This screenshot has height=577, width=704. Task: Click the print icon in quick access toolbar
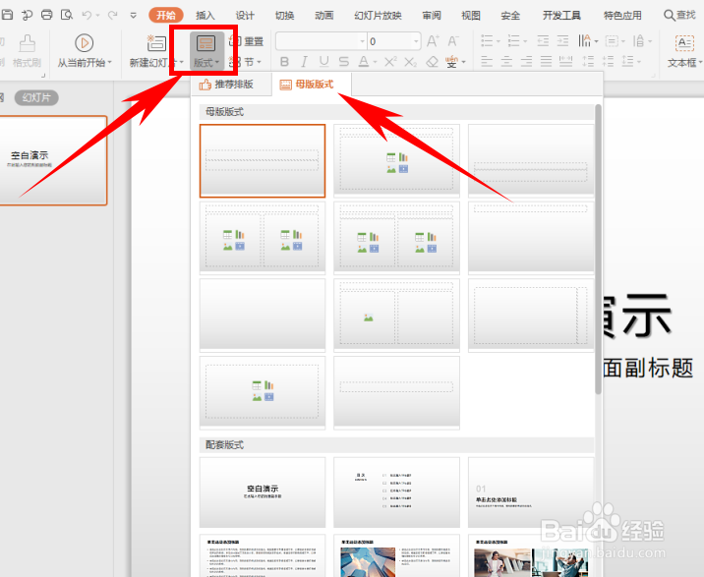point(46,15)
